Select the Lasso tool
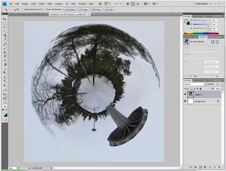This screenshot has width=226, height=171. click(x=5, y=27)
